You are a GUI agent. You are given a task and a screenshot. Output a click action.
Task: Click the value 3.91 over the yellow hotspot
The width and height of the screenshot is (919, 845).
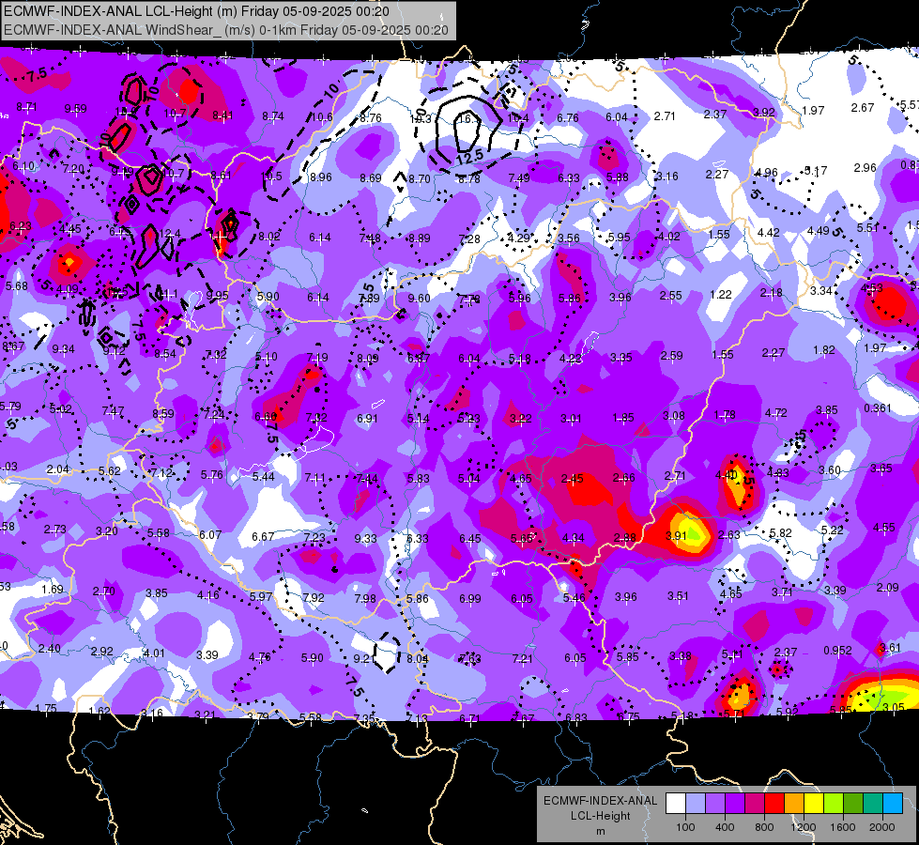click(x=676, y=535)
